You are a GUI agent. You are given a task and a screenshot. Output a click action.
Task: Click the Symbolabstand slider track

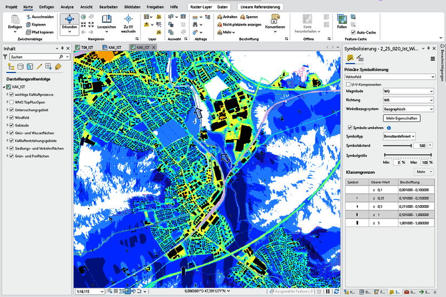(x=397, y=145)
